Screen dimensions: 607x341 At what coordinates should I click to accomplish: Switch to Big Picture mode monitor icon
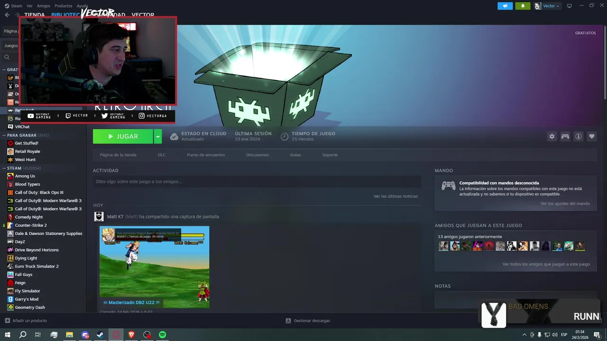tap(569, 6)
